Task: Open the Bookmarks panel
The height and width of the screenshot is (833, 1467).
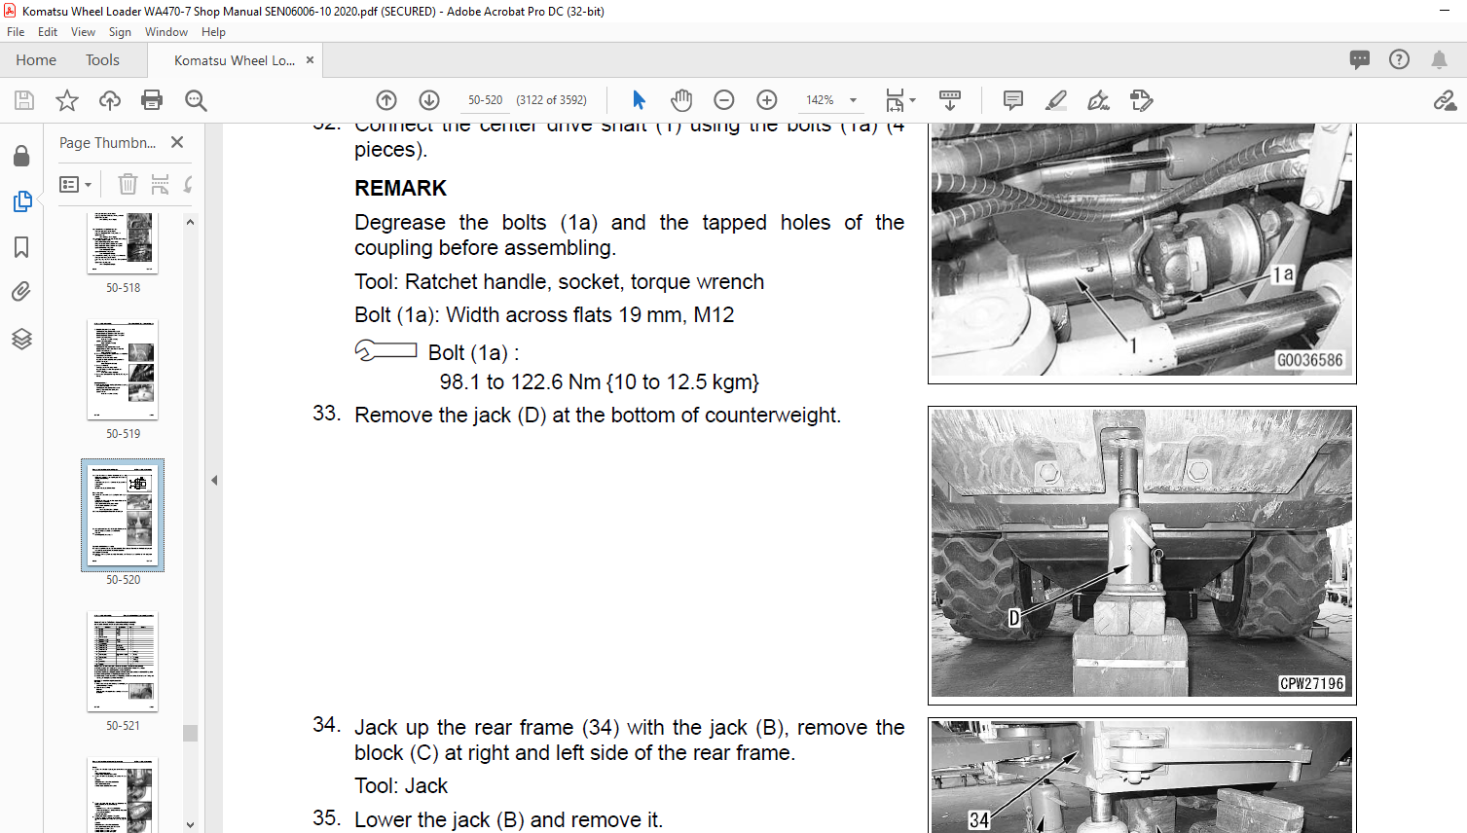Action: pos(21,247)
